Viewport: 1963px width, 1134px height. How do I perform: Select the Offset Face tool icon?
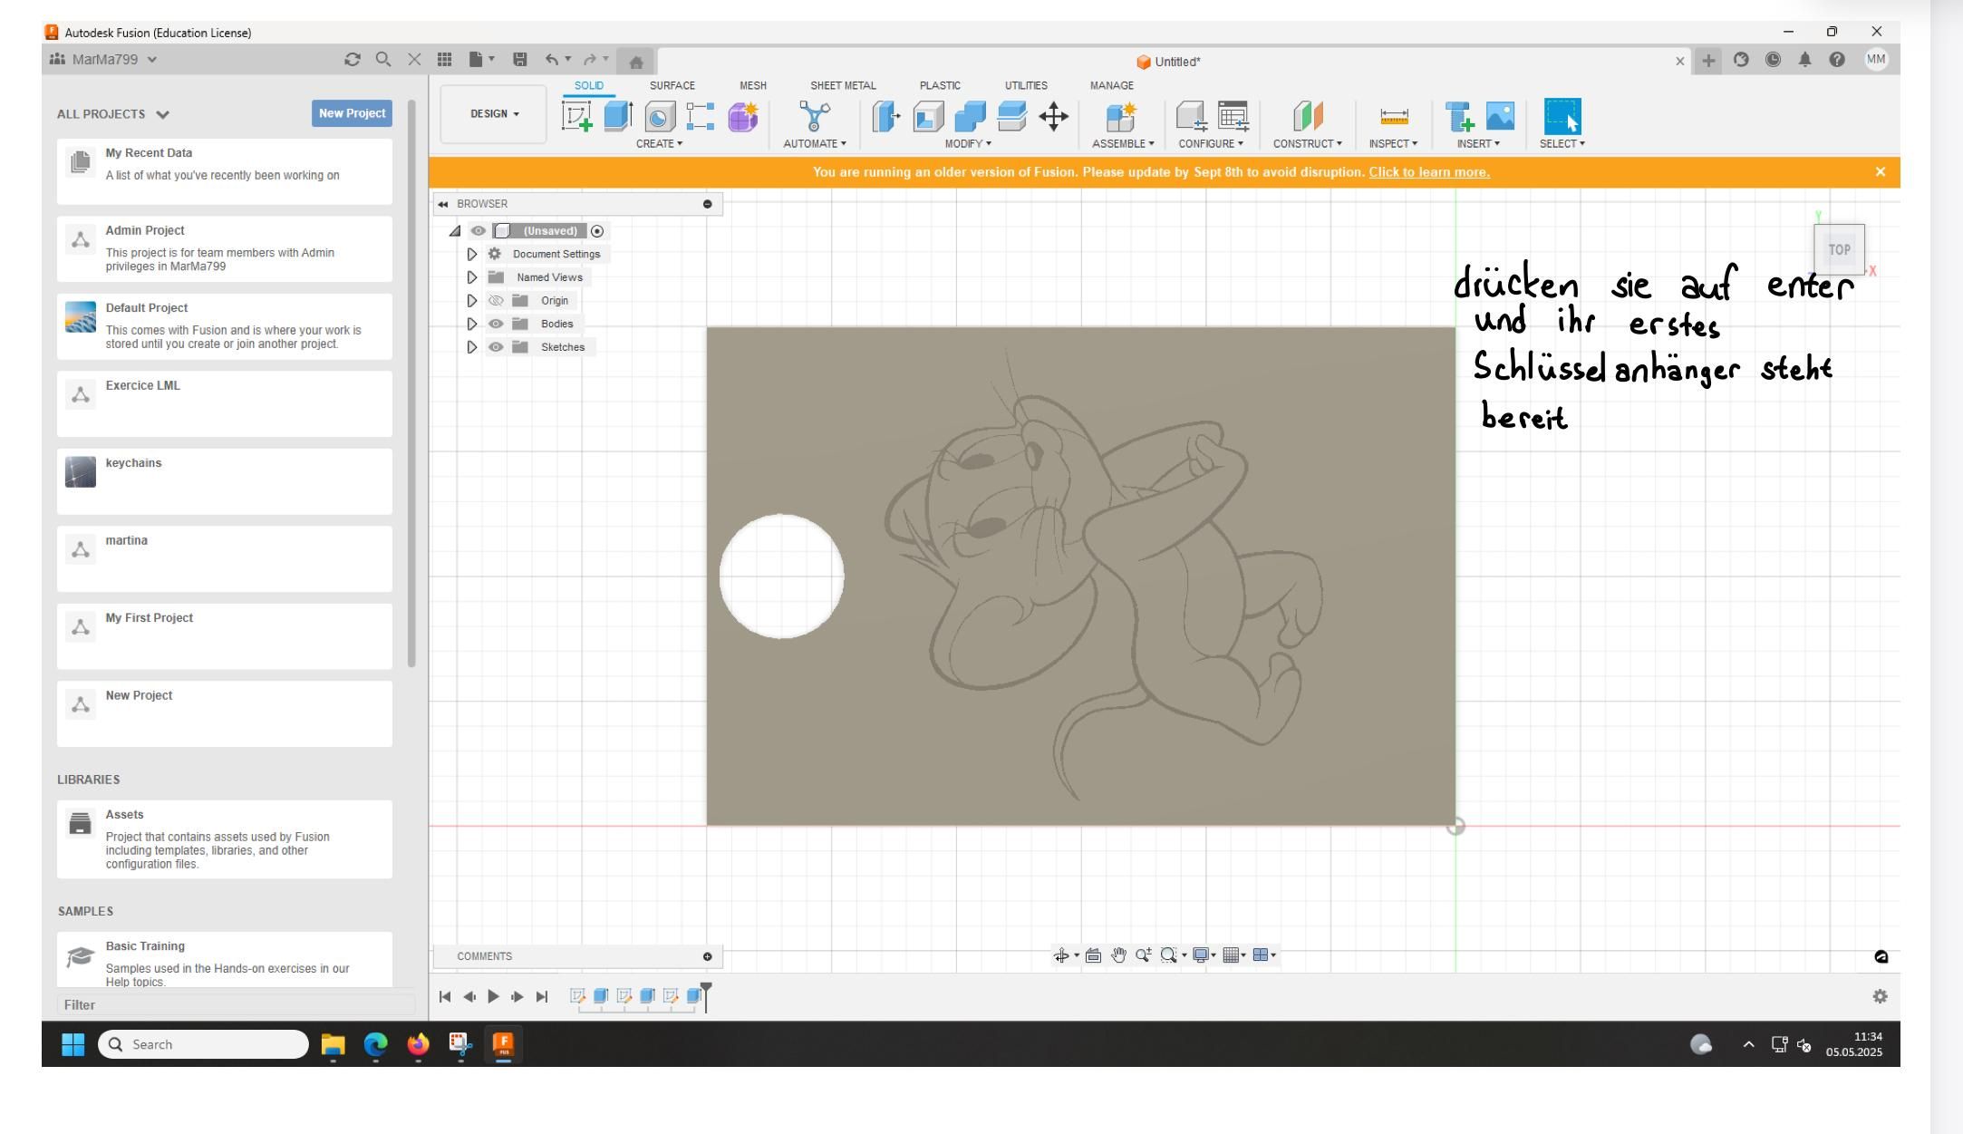[1011, 117]
